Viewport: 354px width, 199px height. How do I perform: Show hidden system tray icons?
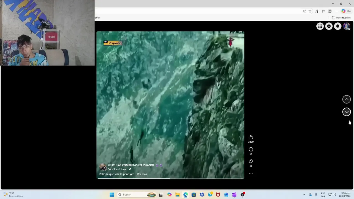click(x=304, y=195)
